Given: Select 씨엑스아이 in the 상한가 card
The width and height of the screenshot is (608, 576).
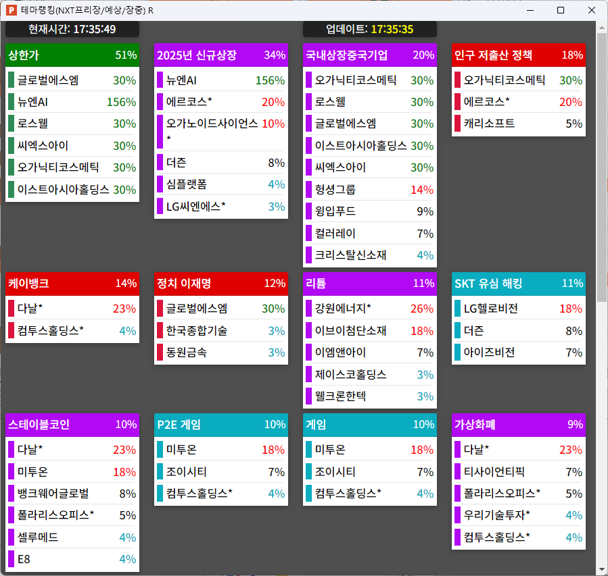Looking at the screenshot, I should click(72, 146).
